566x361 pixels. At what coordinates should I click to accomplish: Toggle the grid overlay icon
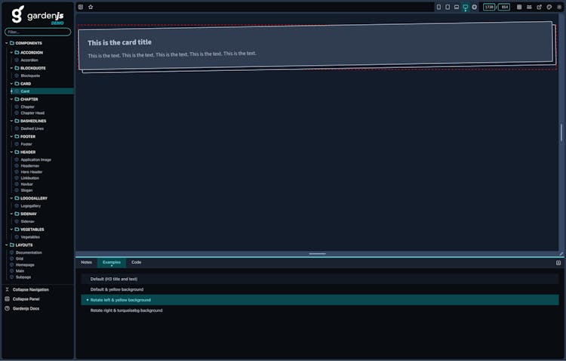[519, 7]
